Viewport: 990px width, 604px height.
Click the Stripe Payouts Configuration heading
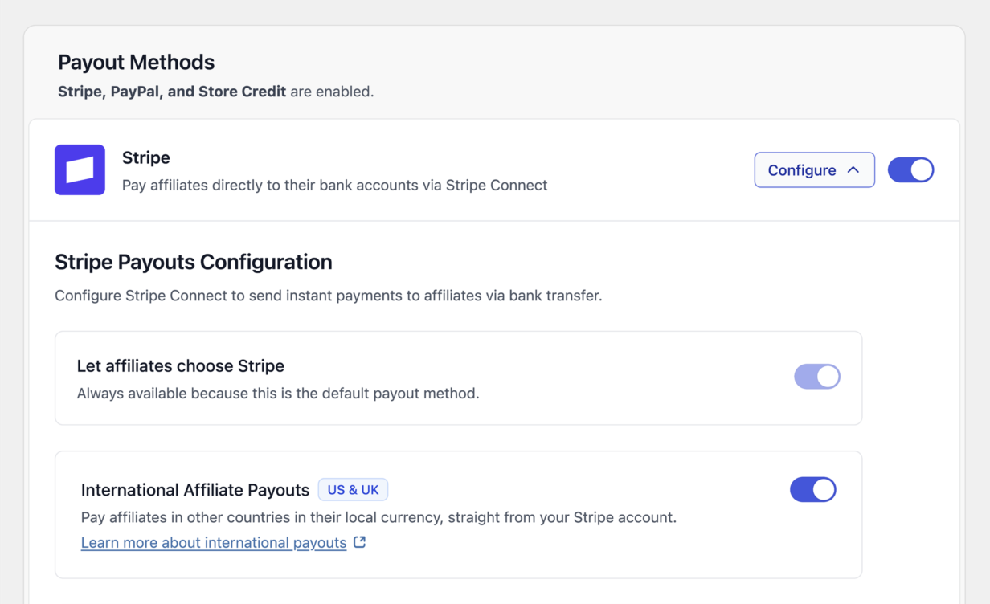[x=194, y=263]
